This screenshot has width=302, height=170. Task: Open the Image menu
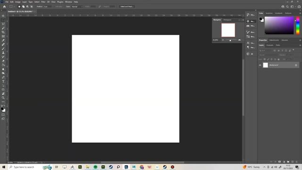[x=18, y=2]
